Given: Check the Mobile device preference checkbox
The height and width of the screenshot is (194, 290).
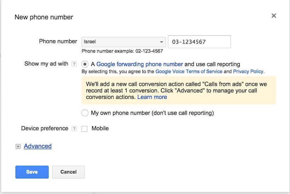Looking at the screenshot, I should point(84,129).
